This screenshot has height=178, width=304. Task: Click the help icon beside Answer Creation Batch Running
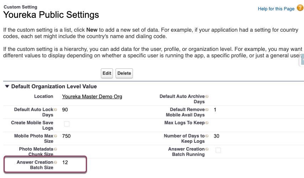[x=207, y=149]
